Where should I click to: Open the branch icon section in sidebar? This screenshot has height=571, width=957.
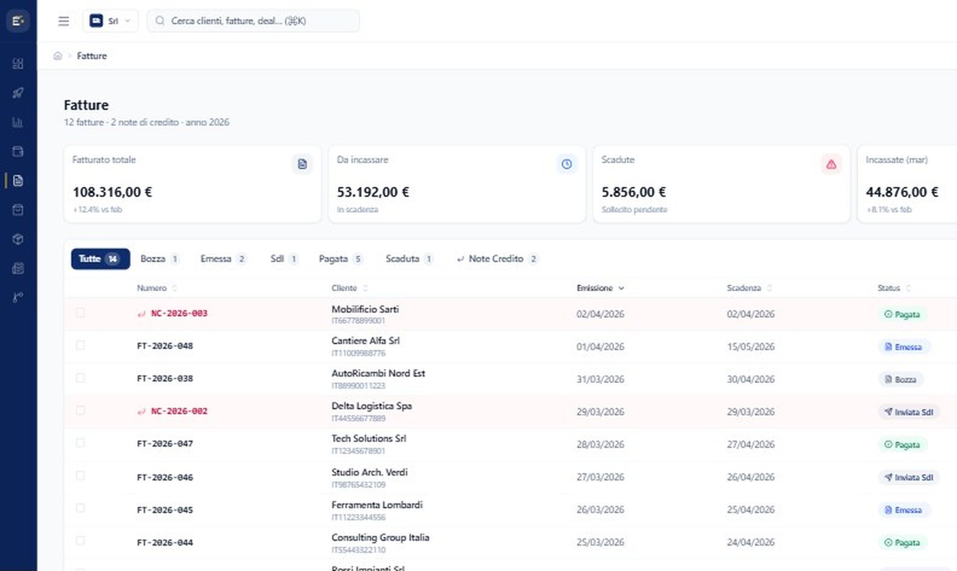pos(18,297)
